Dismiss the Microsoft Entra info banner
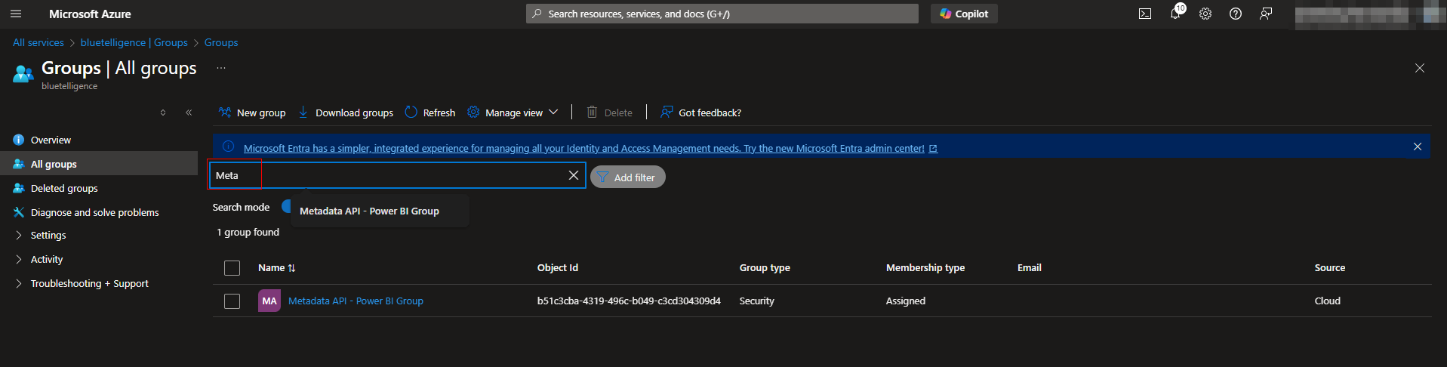The width and height of the screenshot is (1447, 367). [x=1417, y=146]
